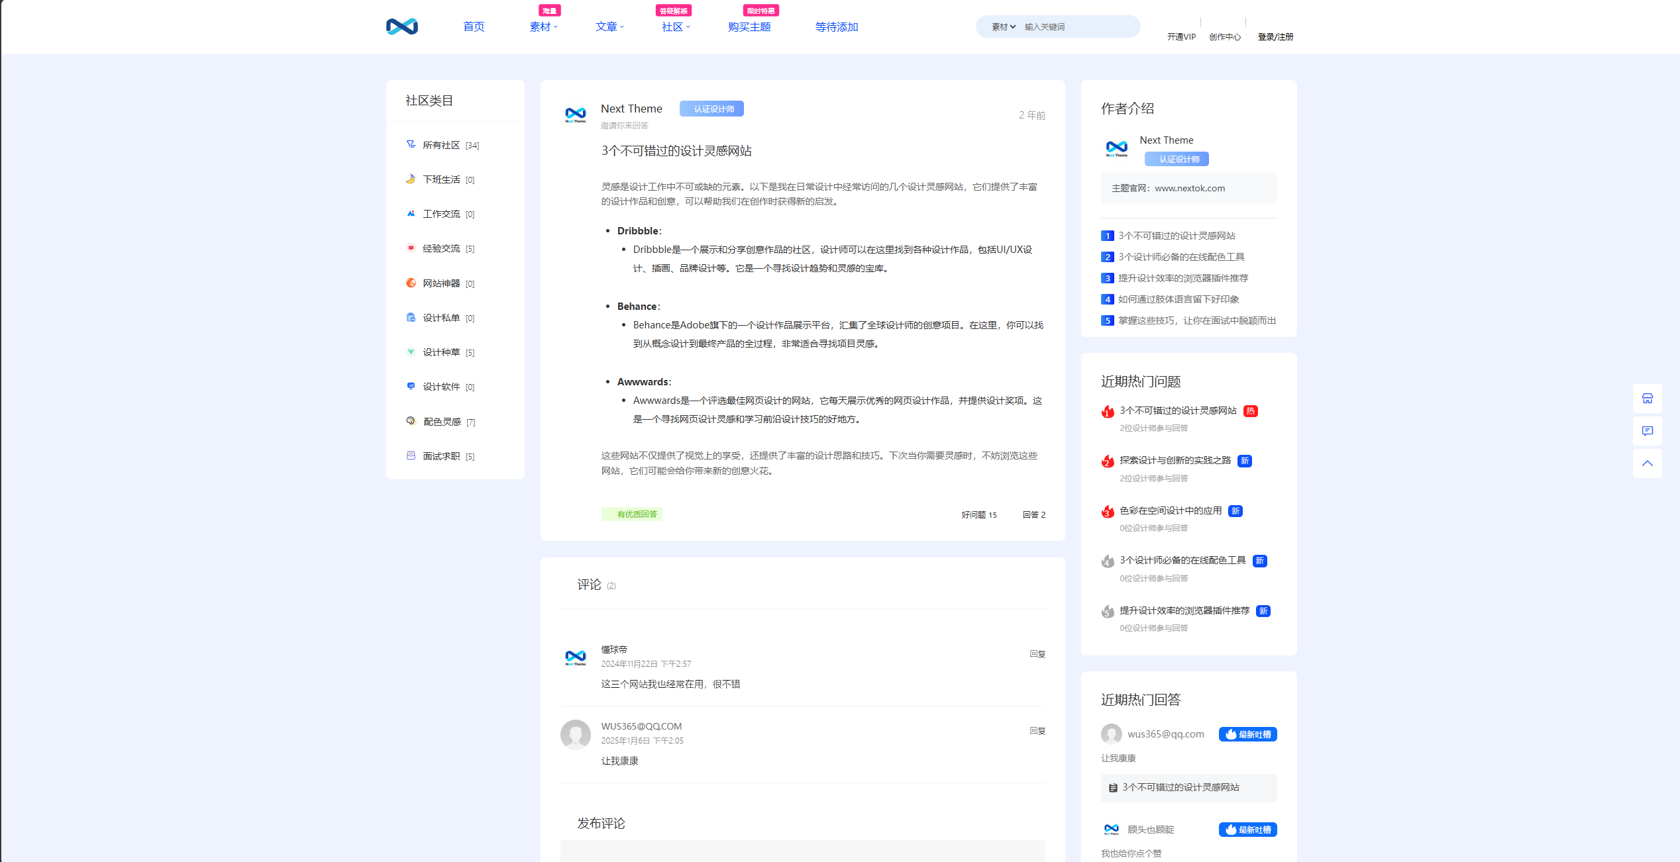The width and height of the screenshot is (1680, 862).
Task: Open the www.nextok.com official site link
Action: point(1190,188)
